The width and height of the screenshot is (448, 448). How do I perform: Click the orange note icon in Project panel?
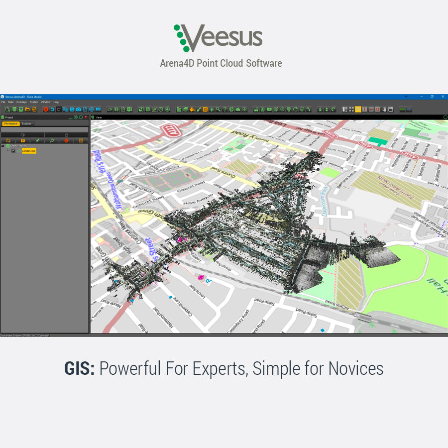(81, 140)
